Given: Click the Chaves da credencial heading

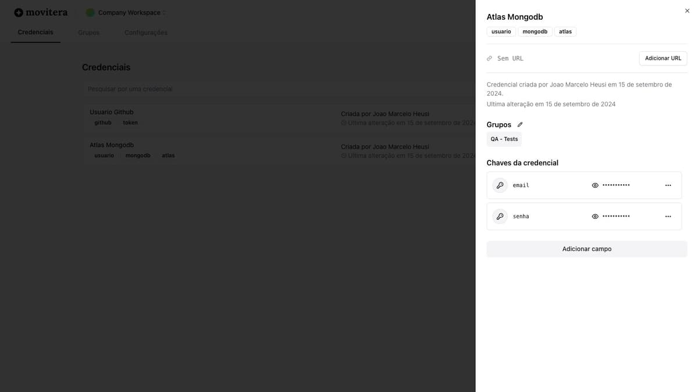Looking at the screenshot, I should (x=522, y=163).
